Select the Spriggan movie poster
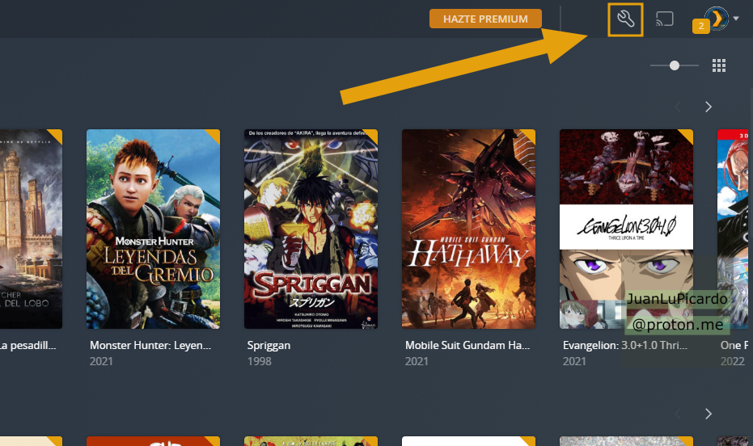Viewport: 753px width, 446px height. coord(311,229)
